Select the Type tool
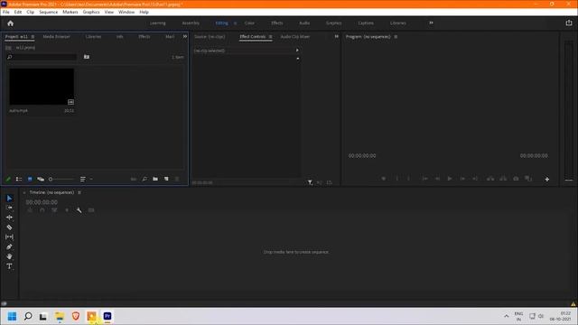The height and width of the screenshot is (325, 578). 10,266
